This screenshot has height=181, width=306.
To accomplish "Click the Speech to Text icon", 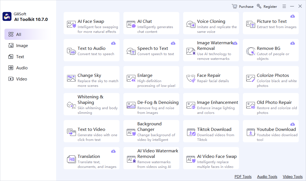I will (x=131, y=52).
